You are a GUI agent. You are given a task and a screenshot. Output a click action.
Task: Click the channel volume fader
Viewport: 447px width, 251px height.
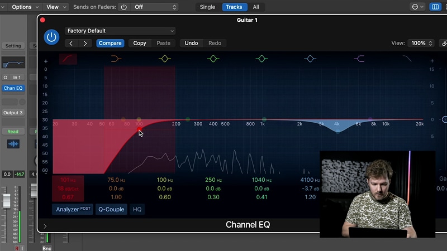[6, 201]
